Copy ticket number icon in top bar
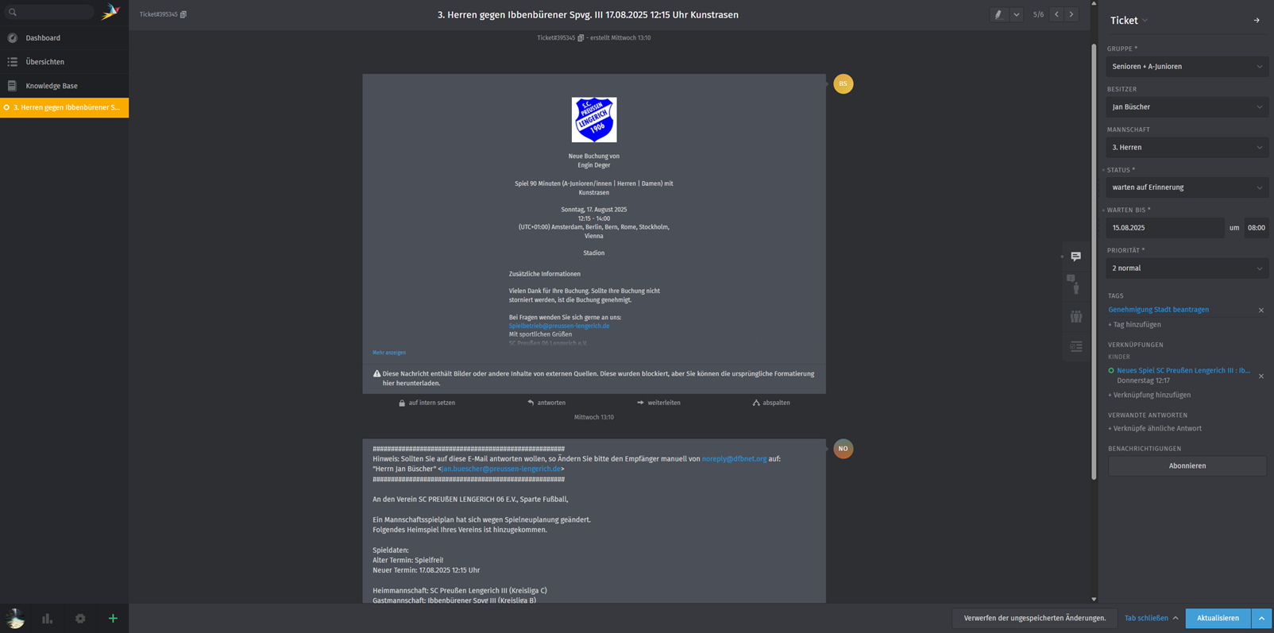Viewport: 1274px width, 633px height. [183, 14]
